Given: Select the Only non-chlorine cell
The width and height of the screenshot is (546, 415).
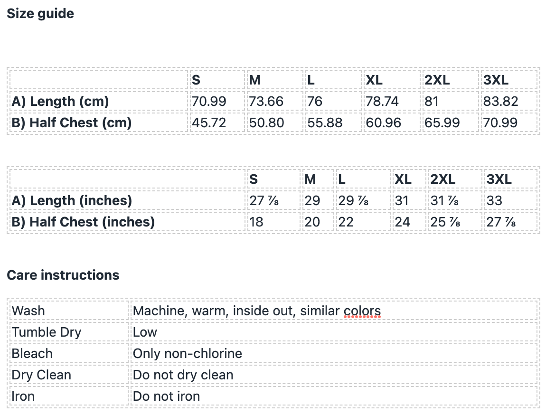Looking at the screenshot, I should click(x=188, y=354).
